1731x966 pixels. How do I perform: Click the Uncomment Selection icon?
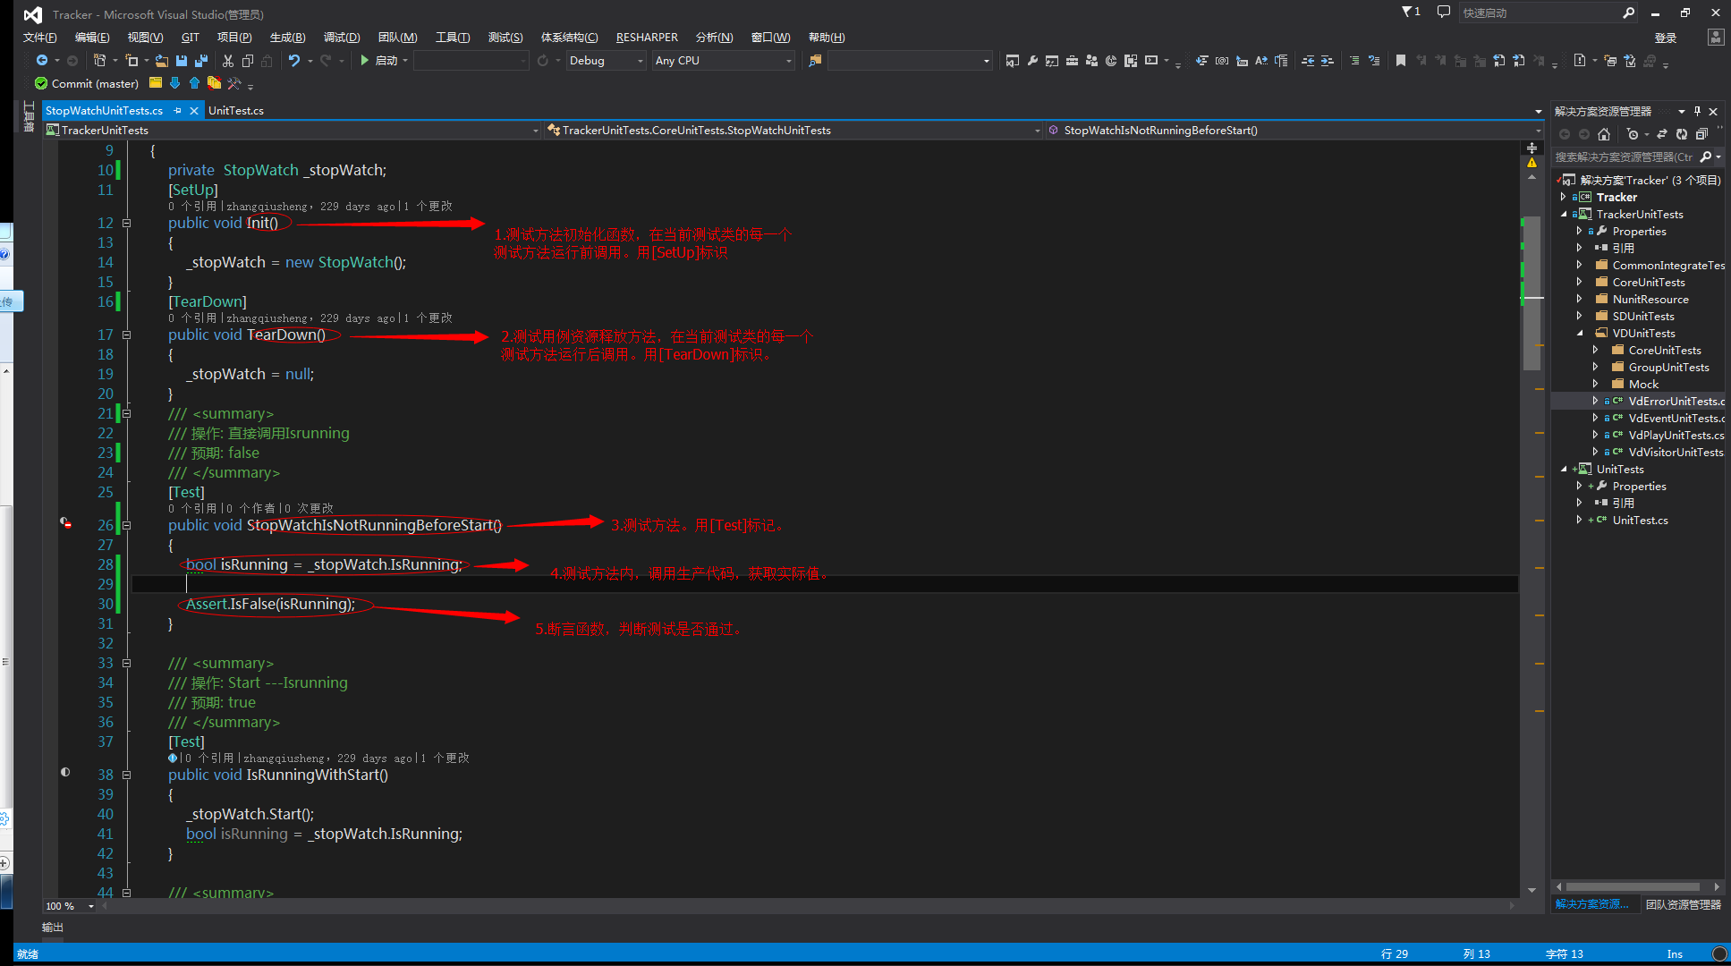click(x=1374, y=61)
